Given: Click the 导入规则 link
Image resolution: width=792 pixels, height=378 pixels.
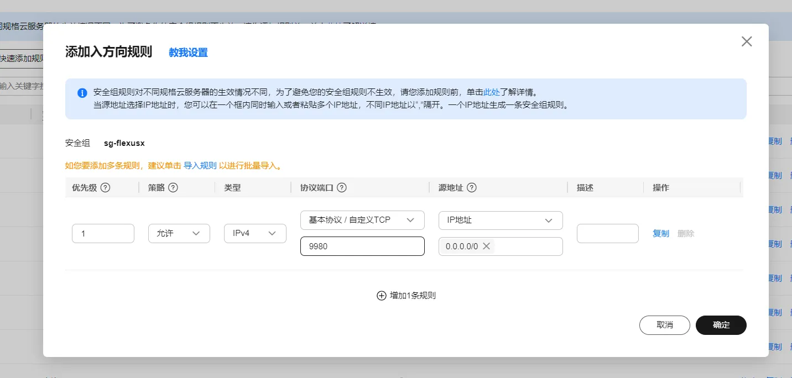Looking at the screenshot, I should (200, 166).
